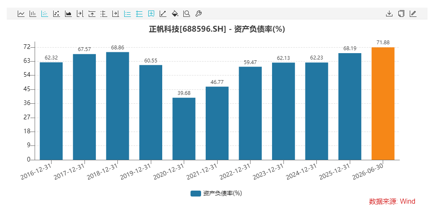This screenshot has width=433, height=210.
Task: Select the highlighted dashed bar chart icon
Action: [x=45, y=13]
